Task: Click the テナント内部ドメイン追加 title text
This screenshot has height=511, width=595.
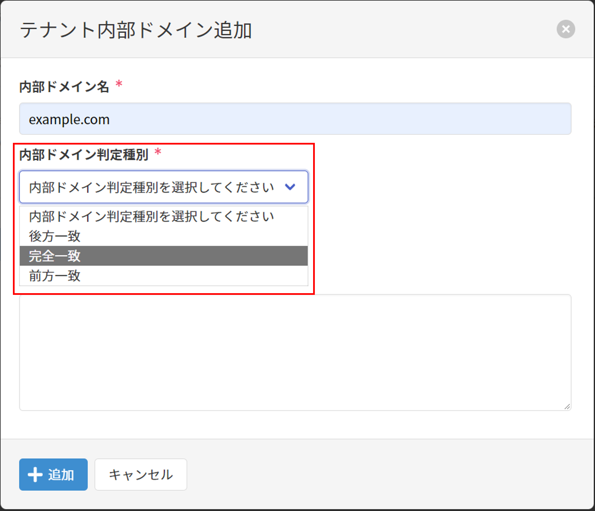Action: tap(136, 30)
